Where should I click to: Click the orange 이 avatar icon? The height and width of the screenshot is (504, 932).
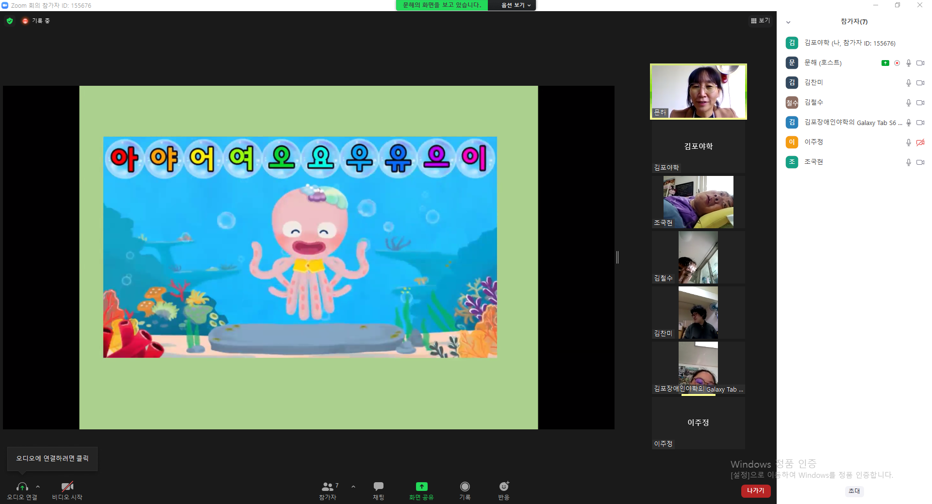point(792,142)
